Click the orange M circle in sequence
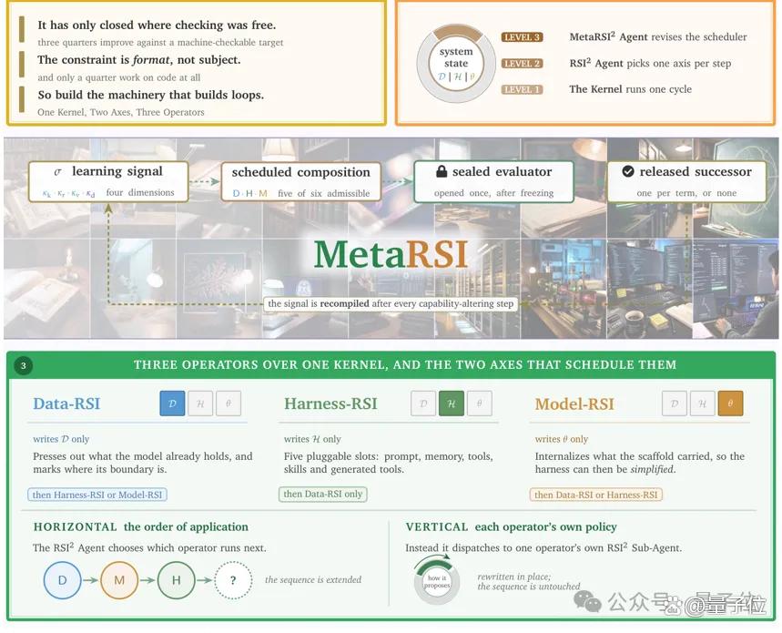782x633 pixels. coord(119,580)
